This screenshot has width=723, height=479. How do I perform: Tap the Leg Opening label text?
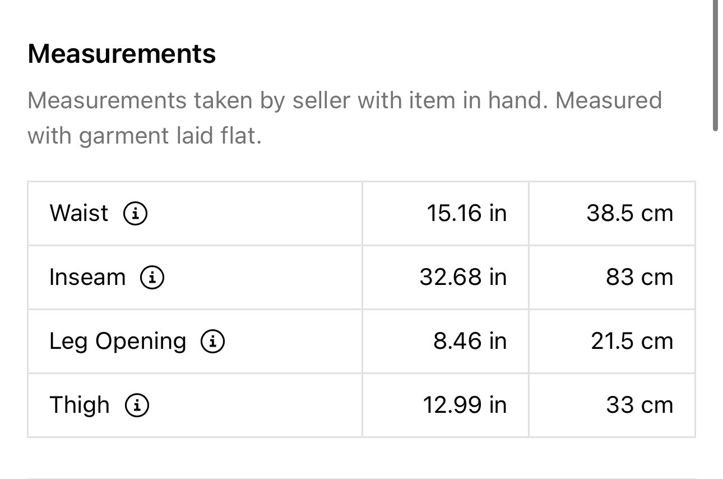pyautogui.click(x=118, y=342)
